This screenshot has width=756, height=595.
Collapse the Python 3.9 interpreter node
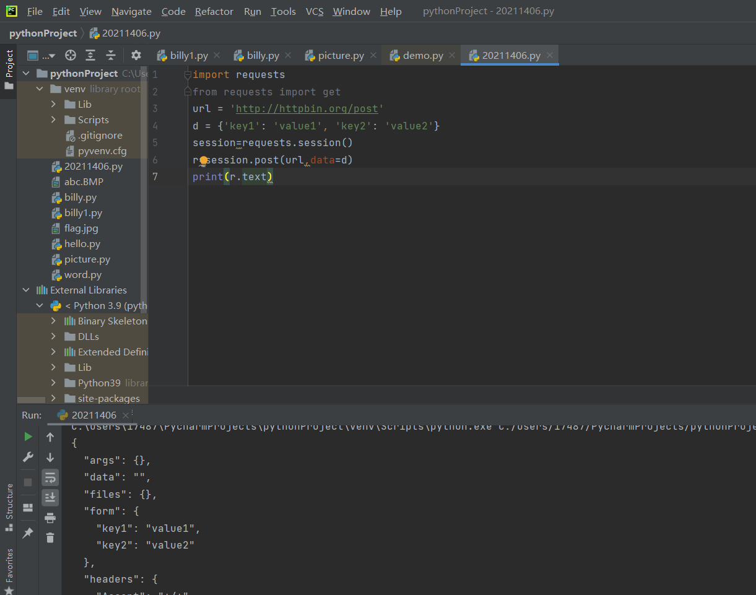(40, 305)
